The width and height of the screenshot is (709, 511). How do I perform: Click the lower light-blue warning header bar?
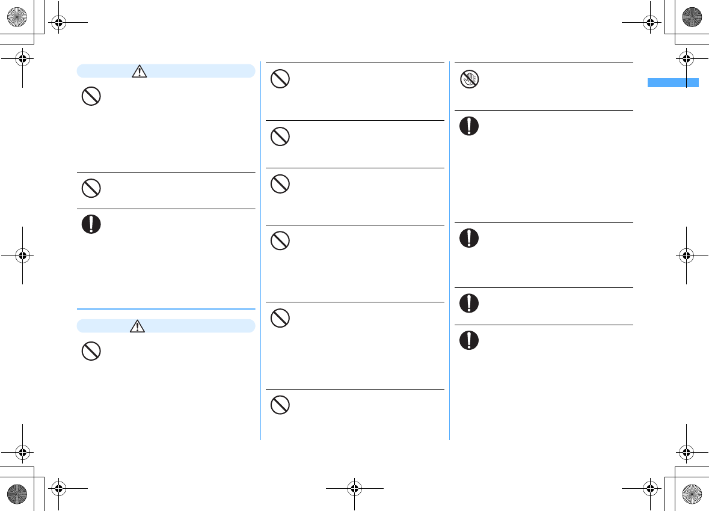click(x=166, y=326)
